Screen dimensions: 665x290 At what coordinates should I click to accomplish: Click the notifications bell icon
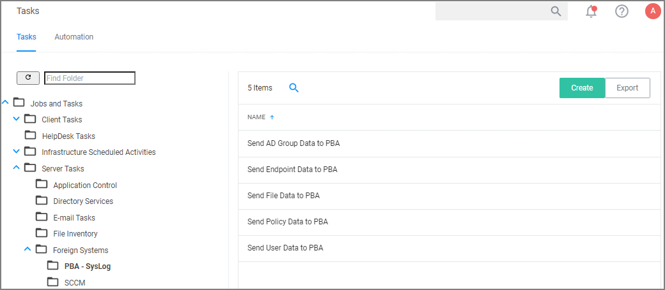point(591,11)
